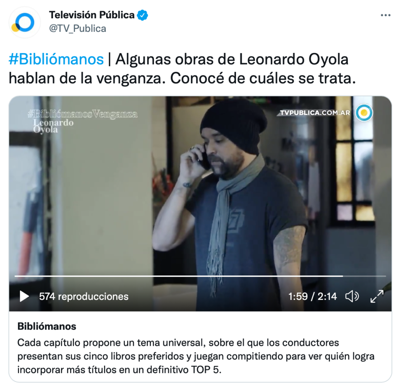Play the Bibliómanos video

tap(24, 296)
